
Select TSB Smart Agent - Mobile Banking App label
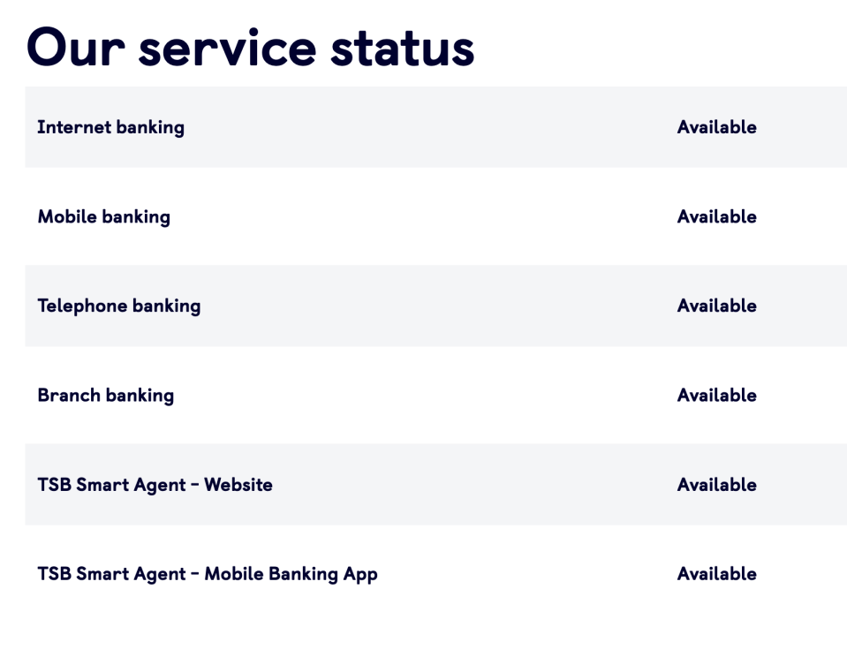click(x=208, y=574)
